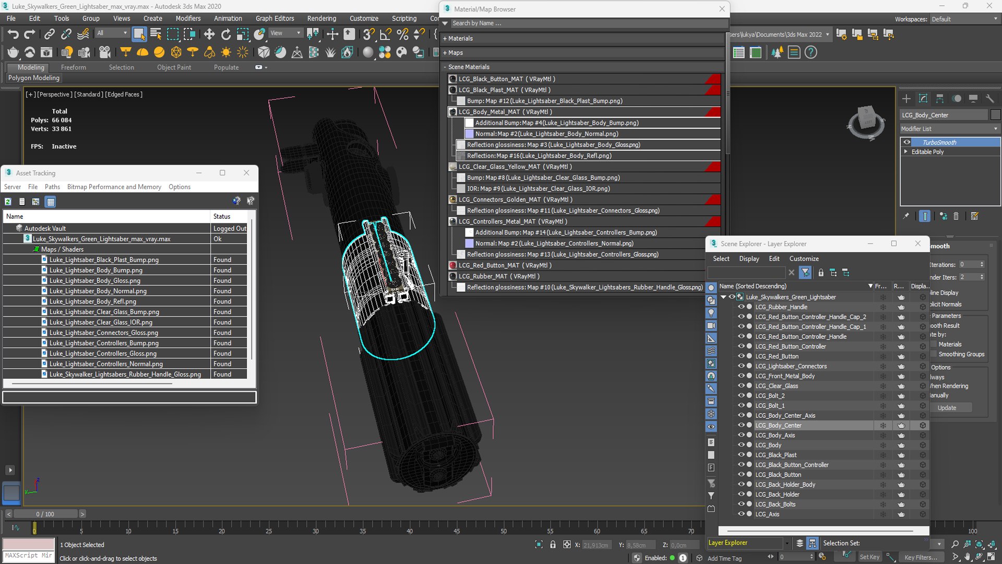Click the orange sphere light icon
This screenshot has width=1002, height=564.
coord(159,52)
